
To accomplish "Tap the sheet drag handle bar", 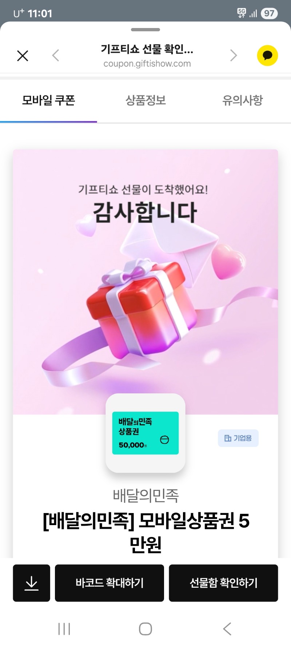I will coord(145,30).
